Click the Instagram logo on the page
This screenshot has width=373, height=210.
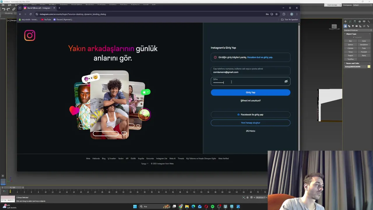point(30,36)
